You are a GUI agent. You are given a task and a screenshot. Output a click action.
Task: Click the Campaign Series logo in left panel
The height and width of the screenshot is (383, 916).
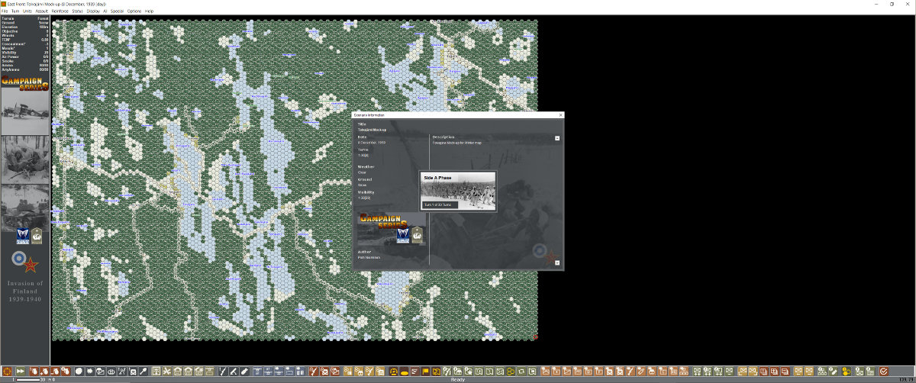(x=25, y=84)
